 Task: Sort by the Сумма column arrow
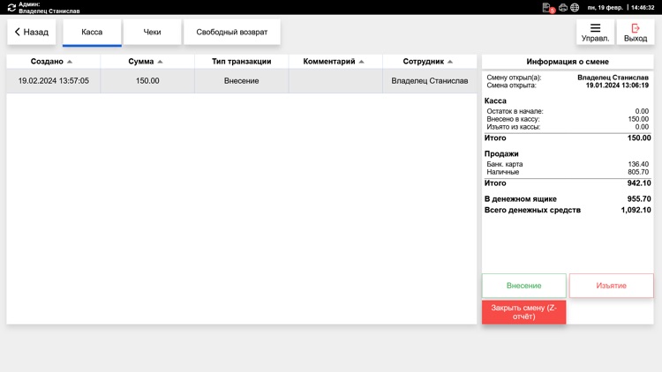160,62
